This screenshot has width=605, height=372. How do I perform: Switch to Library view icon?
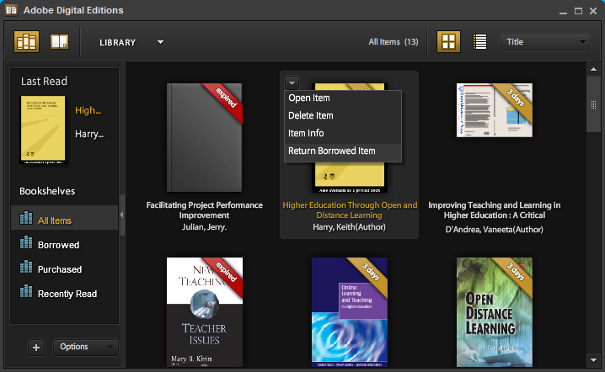(27, 41)
